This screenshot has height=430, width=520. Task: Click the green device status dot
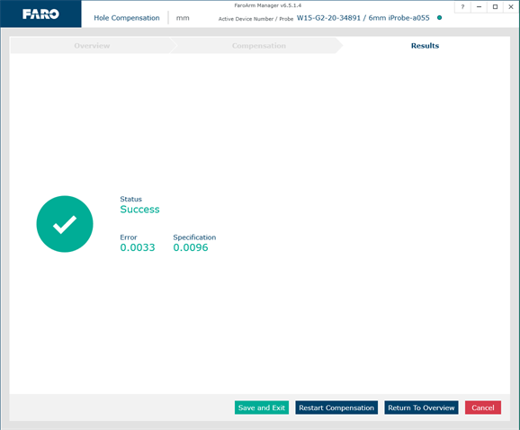point(439,18)
